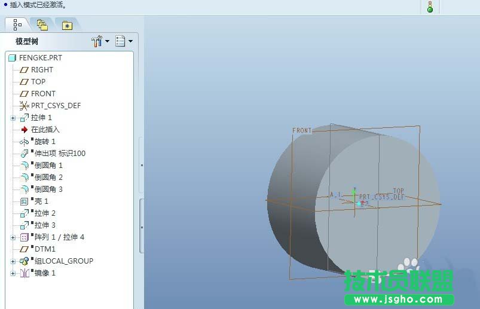Expand the 拉伸 1 feature node
Viewport: 480px width, 309px height.
click(13, 118)
